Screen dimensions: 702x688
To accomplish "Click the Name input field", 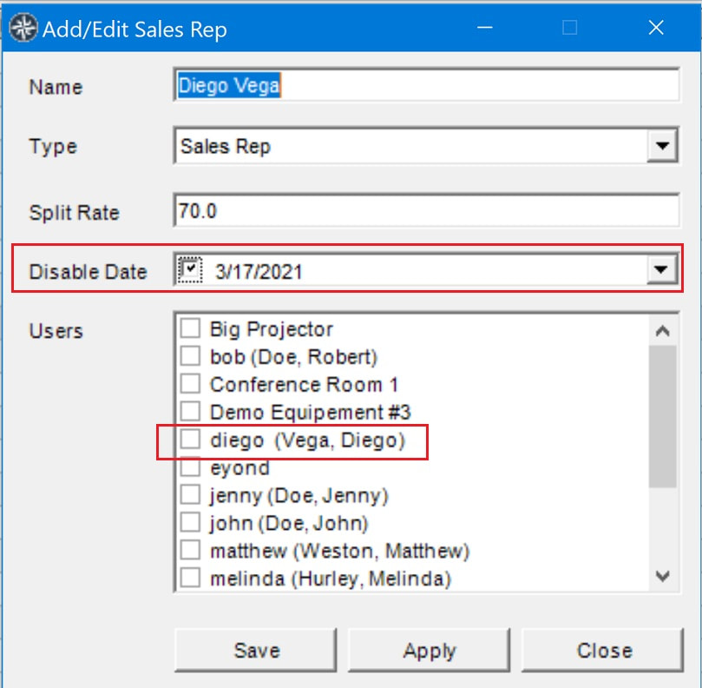I will [427, 85].
